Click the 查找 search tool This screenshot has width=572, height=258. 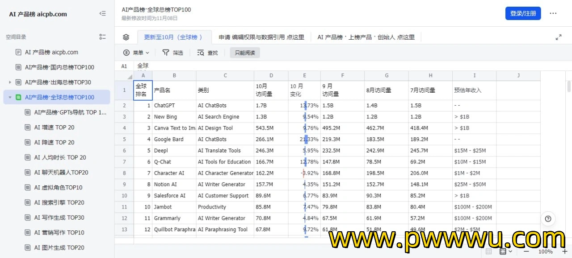click(x=207, y=53)
